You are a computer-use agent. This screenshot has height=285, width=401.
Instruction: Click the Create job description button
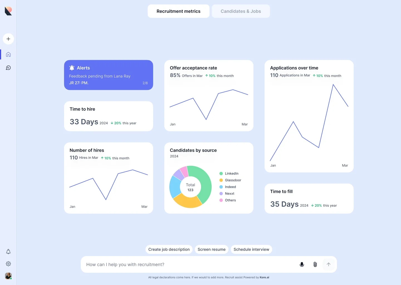coord(169,249)
